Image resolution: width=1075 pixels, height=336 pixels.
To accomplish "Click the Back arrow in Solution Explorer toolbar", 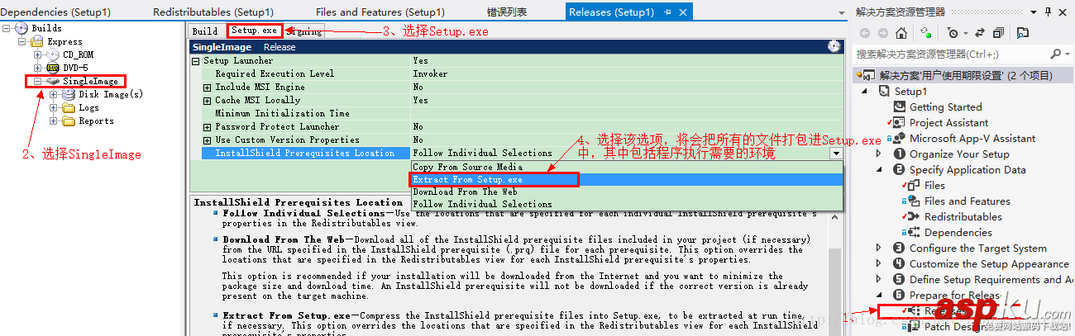I will pos(866,33).
